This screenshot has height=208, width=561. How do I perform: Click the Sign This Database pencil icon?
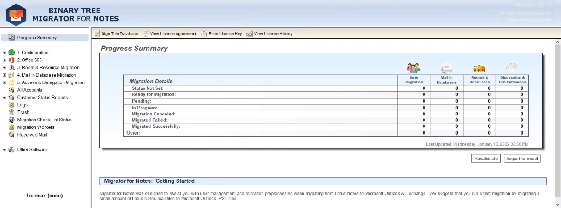click(97, 33)
